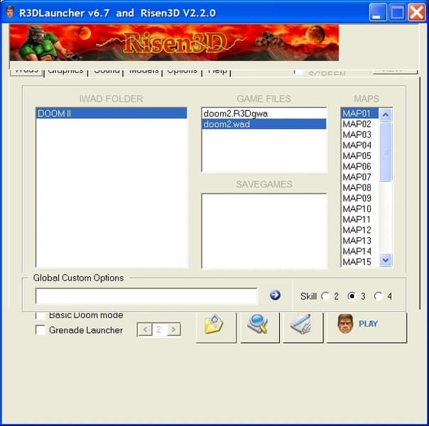429x426 pixels.
Task: Enable the Grenade Launcher checkbox
Action: (40, 329)
